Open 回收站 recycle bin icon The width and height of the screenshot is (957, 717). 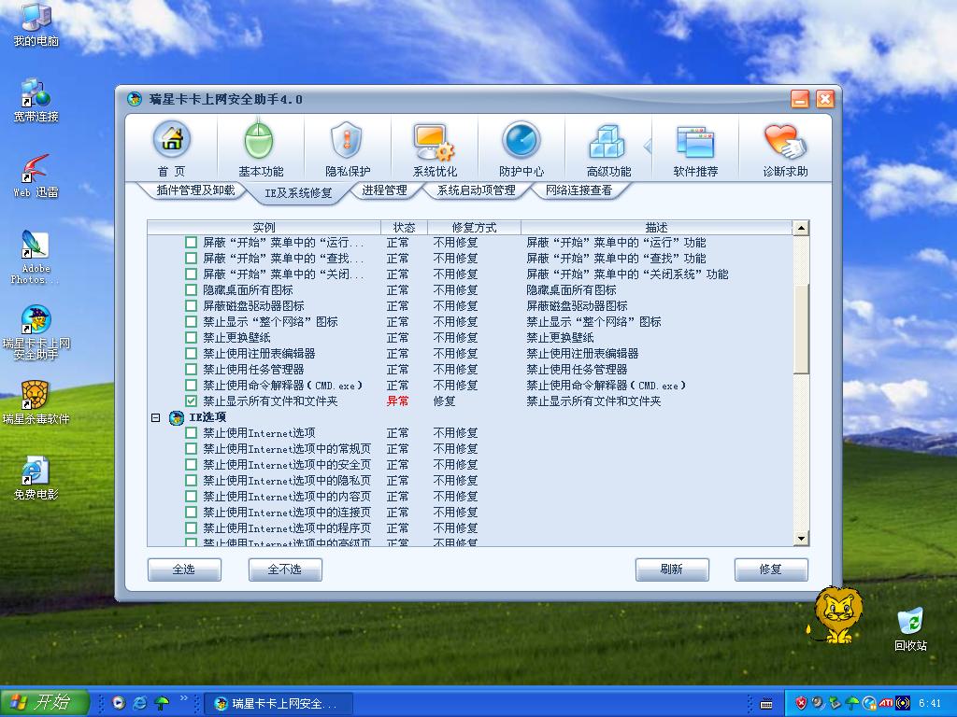(x=910, y=628)
